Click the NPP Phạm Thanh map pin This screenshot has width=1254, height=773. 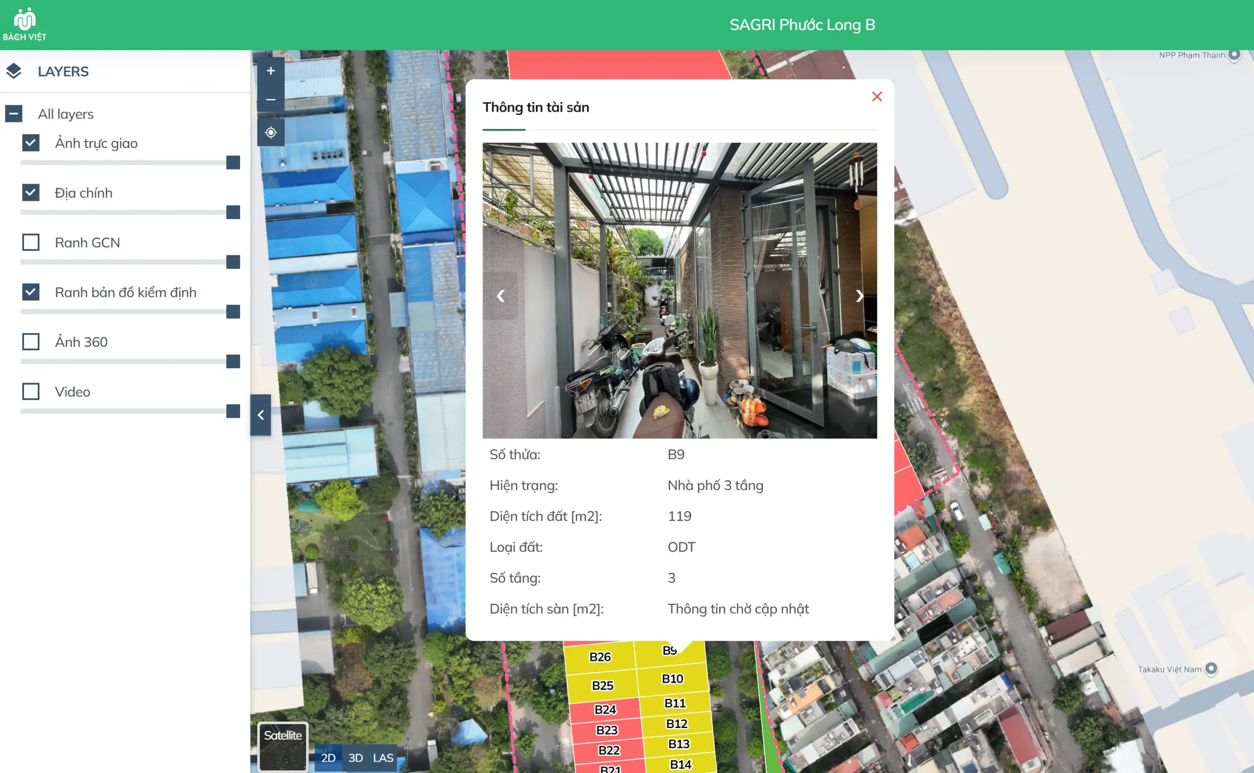point(1234,55)
